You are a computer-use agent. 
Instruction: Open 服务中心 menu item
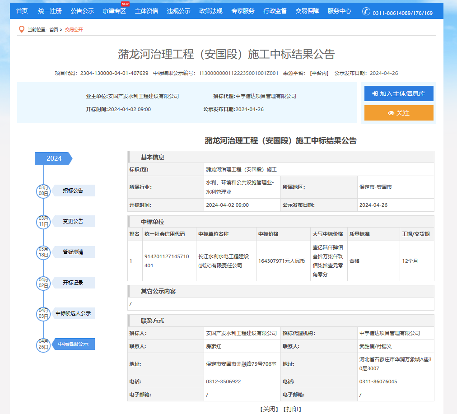pos(339,11)
